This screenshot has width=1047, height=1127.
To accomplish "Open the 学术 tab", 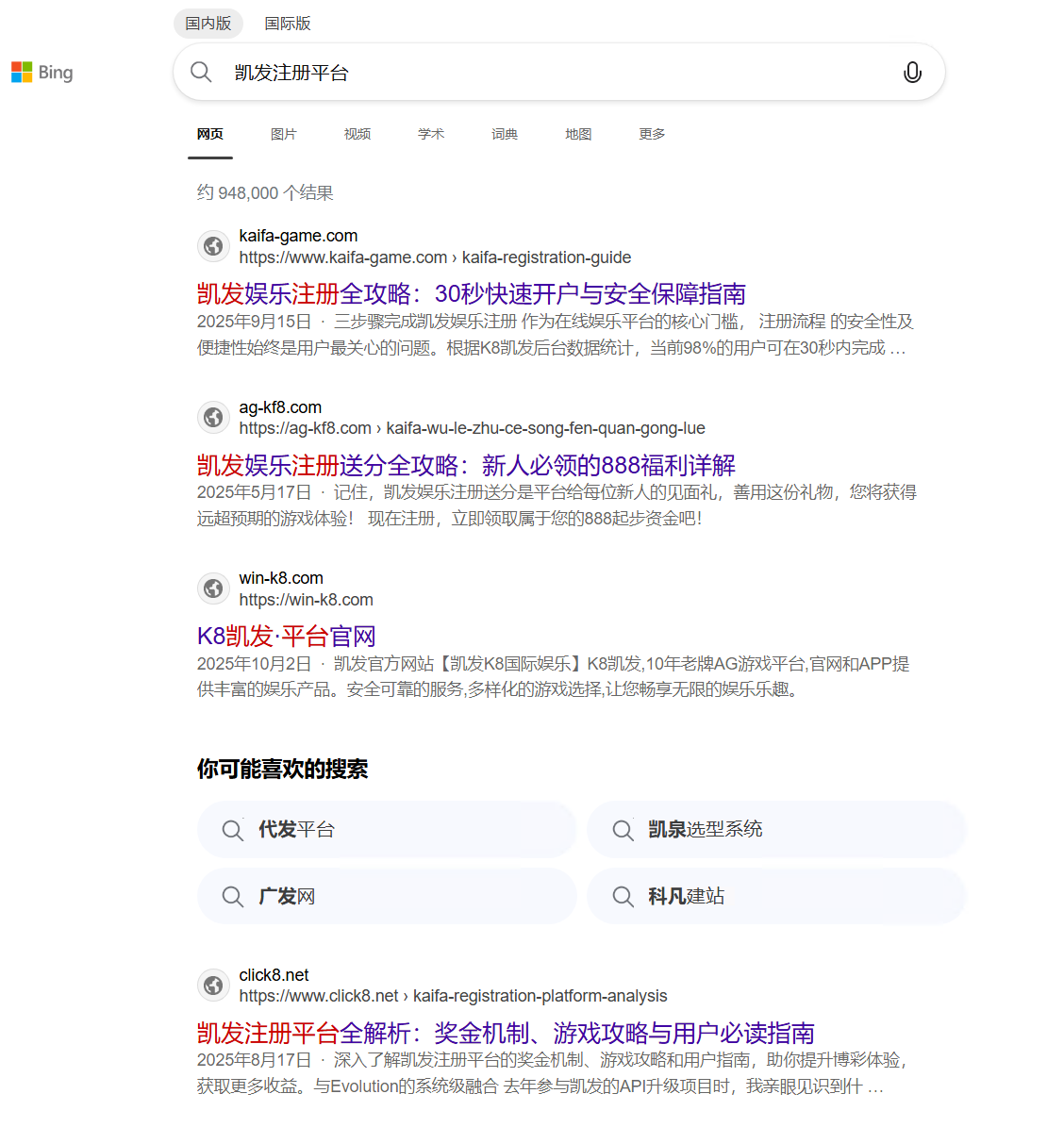I will click(431, 135).
